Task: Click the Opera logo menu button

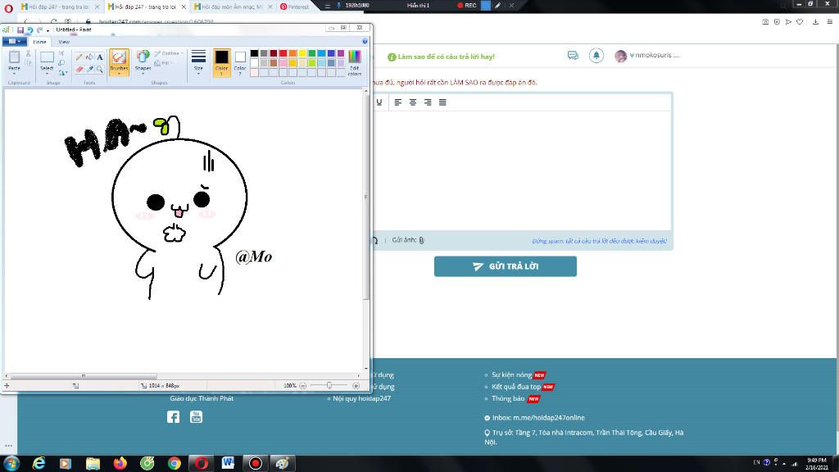Action: point(8,7)
